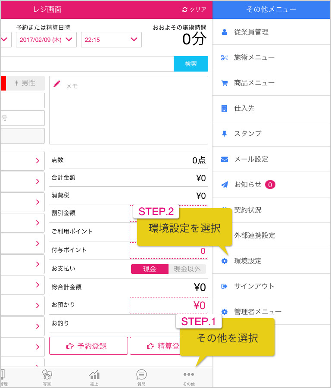Select the 男性 gender toggle

coord(25,83)
